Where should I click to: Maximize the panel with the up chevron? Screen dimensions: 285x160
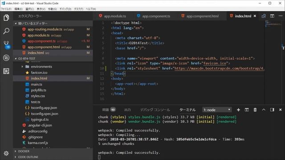pyautogui.click(x=264, y=110)
